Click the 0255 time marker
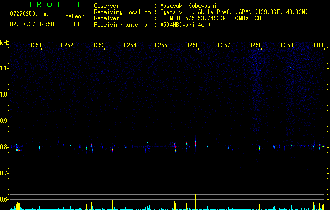330x210 pixels. (x=161, y=45)
